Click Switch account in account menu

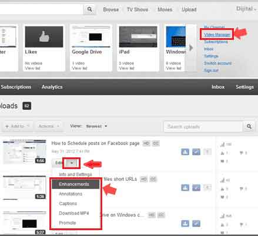click(x=217, y=63)
